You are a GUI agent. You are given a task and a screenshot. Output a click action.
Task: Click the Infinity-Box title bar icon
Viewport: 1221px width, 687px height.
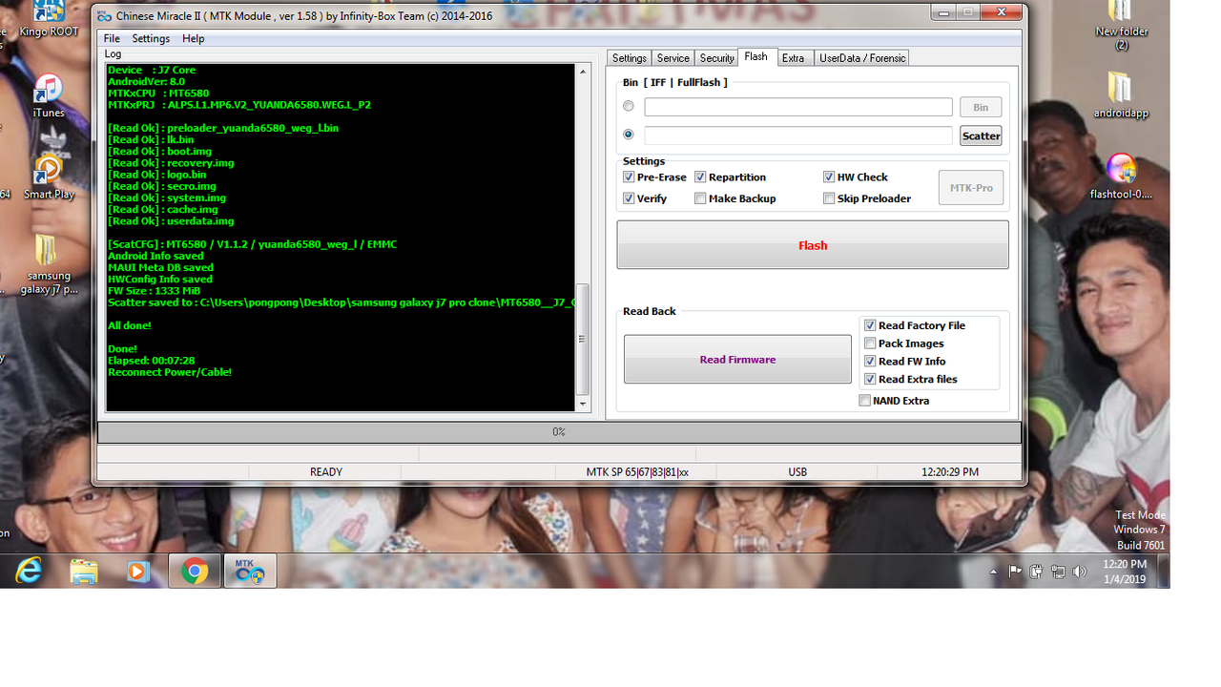105,16
